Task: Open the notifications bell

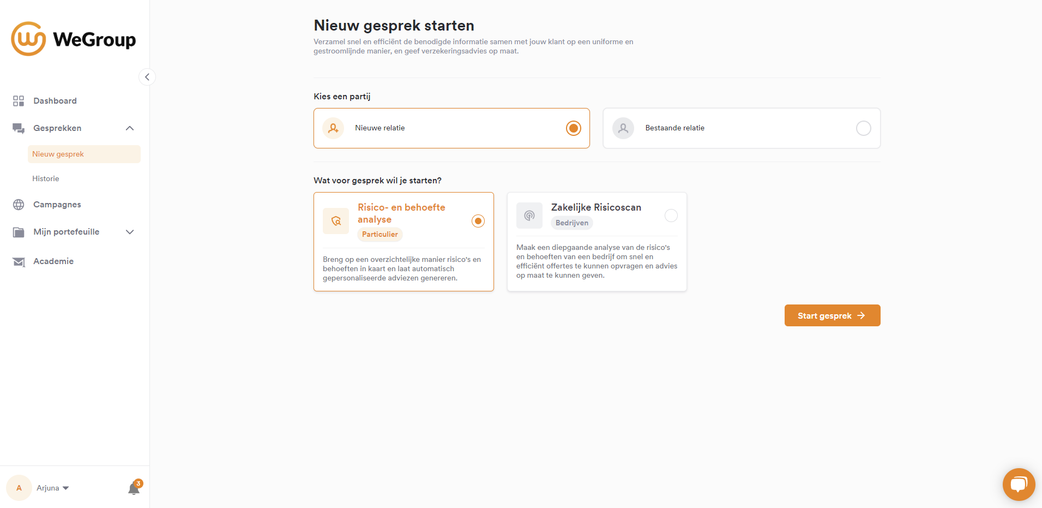Action: point(134,488)
